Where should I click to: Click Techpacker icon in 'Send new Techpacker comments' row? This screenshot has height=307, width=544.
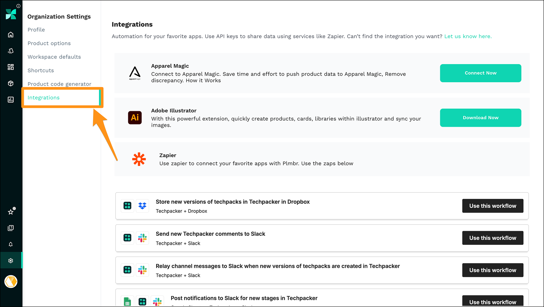(x=128, y=238)
